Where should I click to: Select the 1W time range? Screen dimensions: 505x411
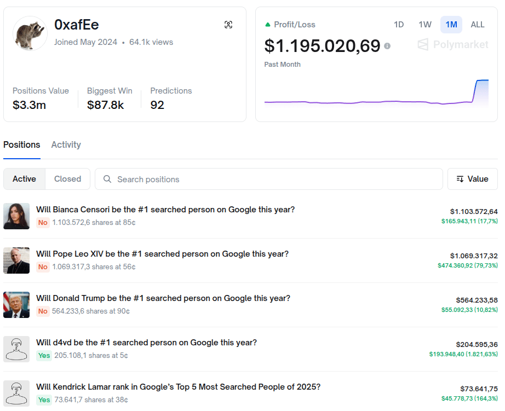(x=425, y=25)
